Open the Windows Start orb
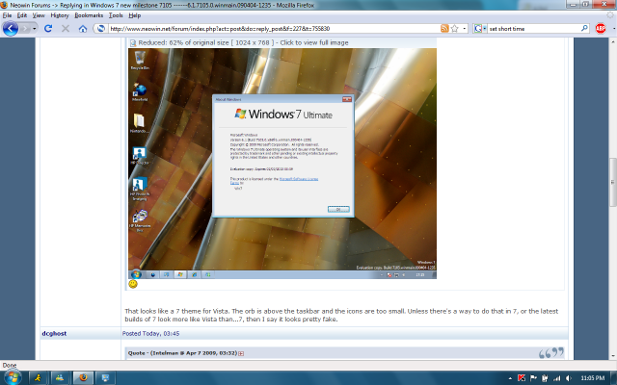Viewport: 617px width, 385px height. [x=12, y=377]
